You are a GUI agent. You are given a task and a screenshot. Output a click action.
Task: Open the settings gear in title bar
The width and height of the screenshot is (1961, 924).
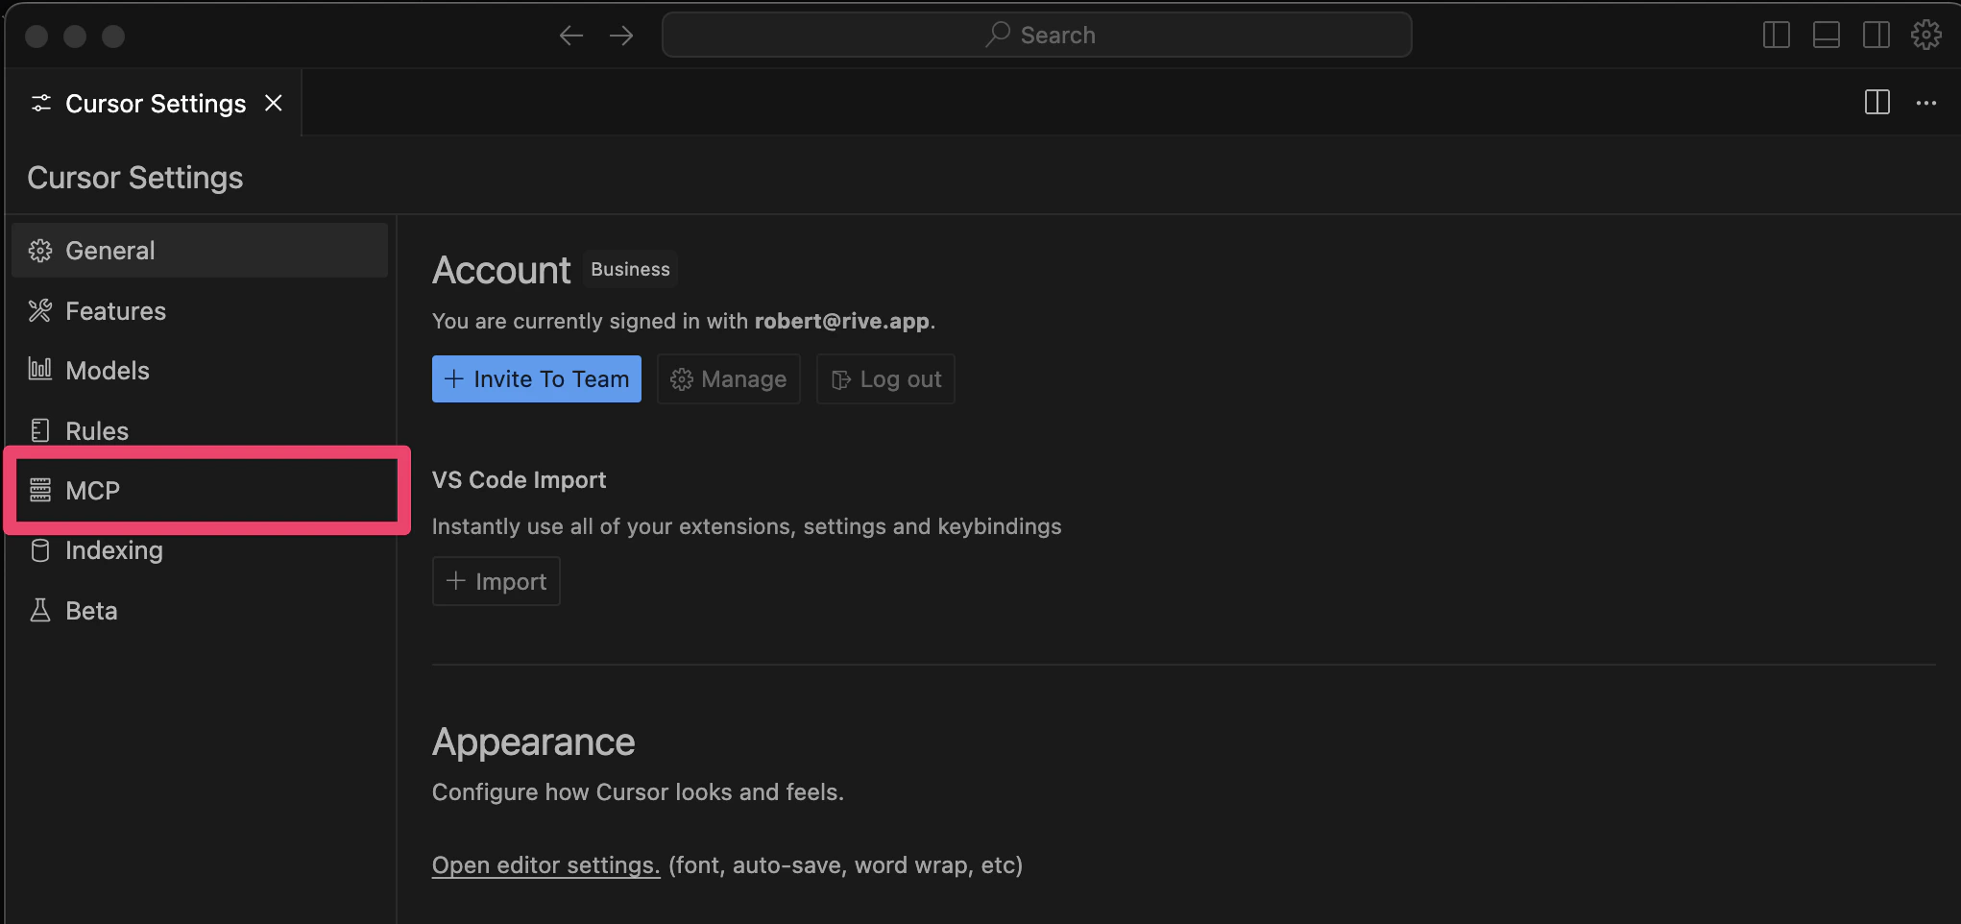pyautogui.click(x=1926, y=36)
